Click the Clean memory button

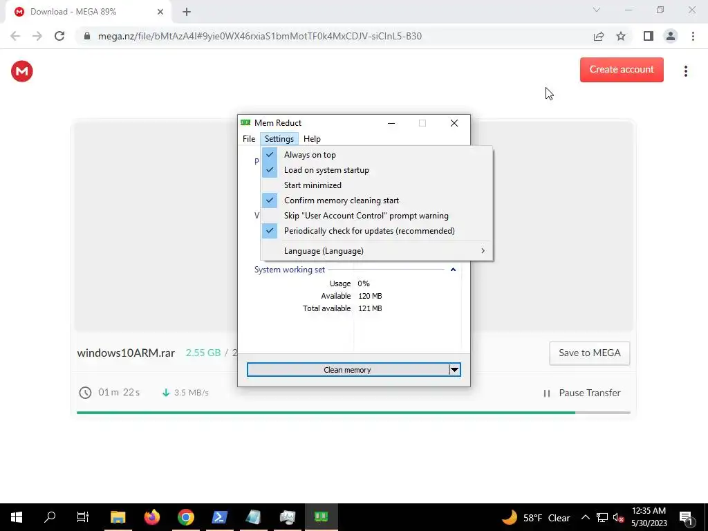tap(347, 370)
